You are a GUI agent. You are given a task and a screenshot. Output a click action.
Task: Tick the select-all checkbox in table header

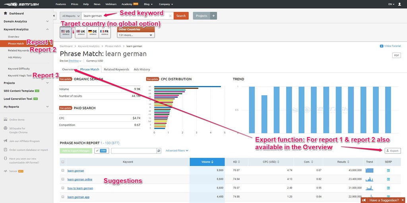[x=63, y=162]
